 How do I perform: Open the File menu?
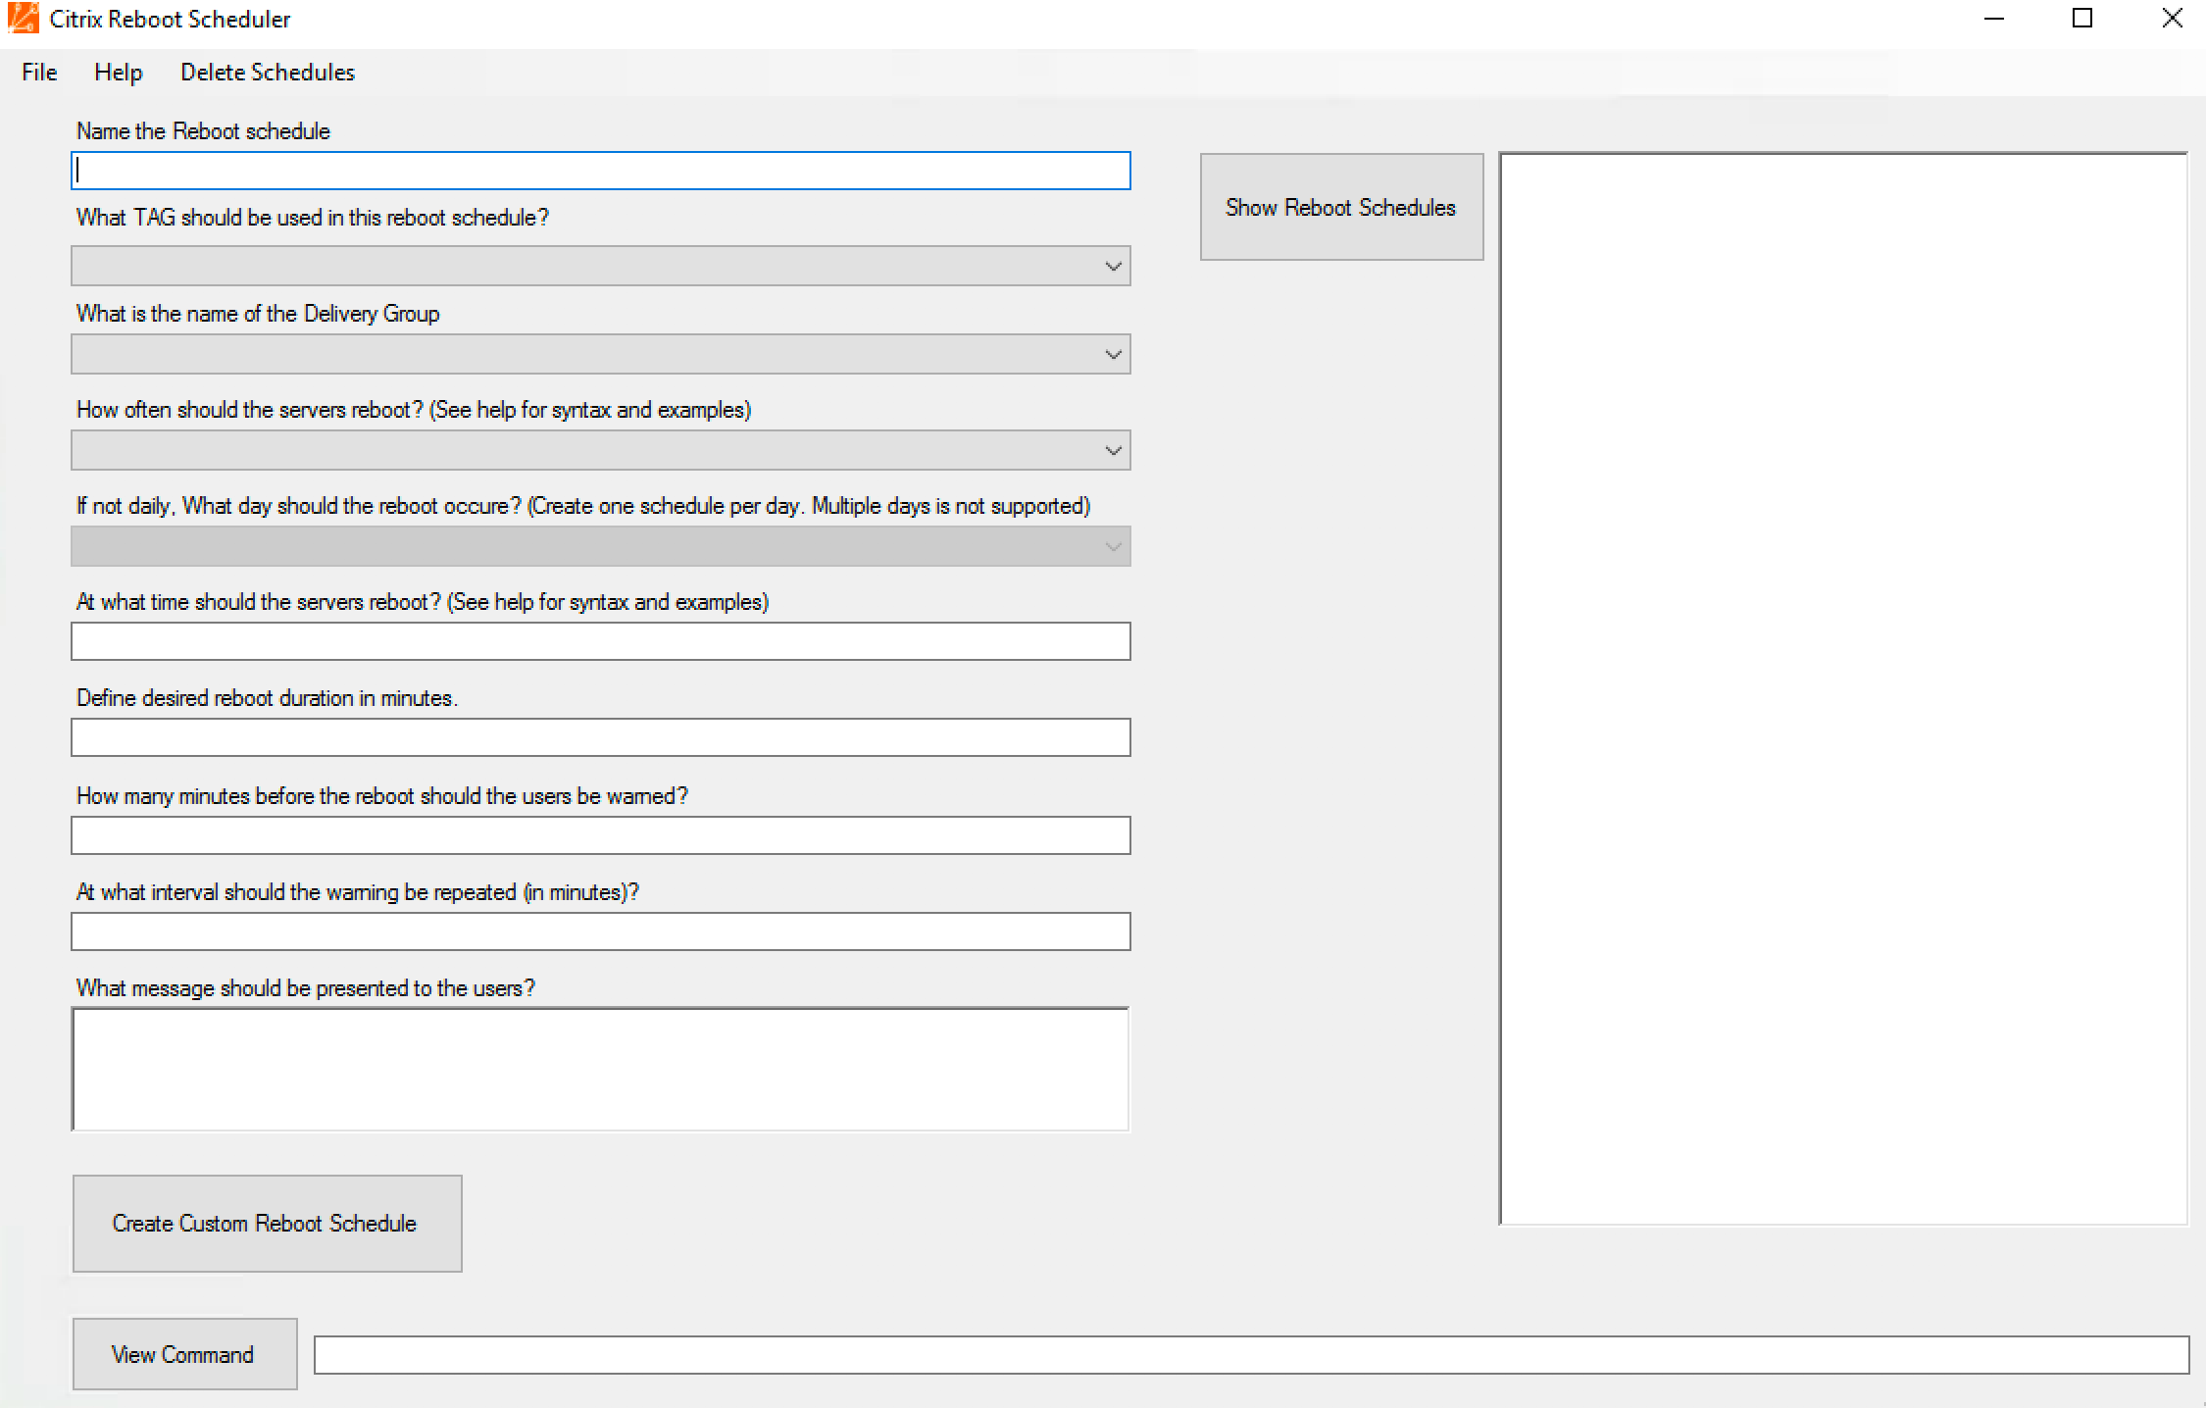pos(39,73)
